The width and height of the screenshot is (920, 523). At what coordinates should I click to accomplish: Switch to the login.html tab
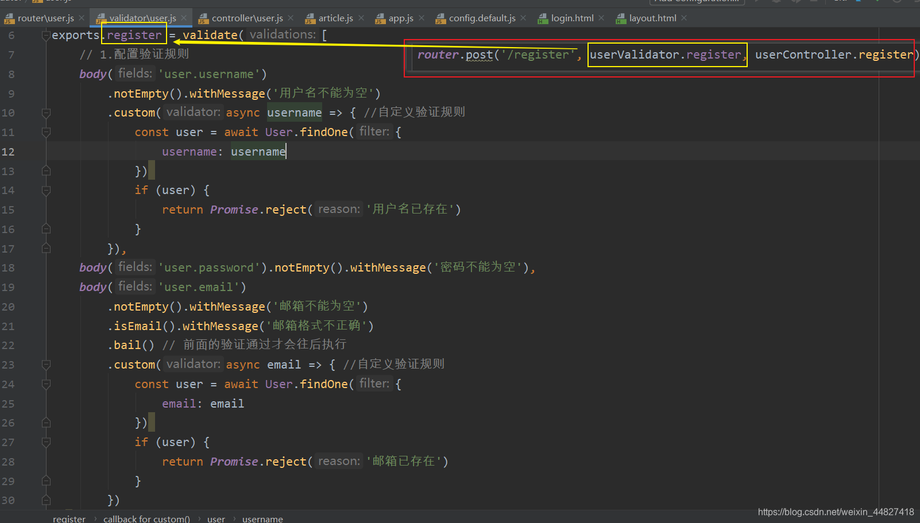[573, 18]
